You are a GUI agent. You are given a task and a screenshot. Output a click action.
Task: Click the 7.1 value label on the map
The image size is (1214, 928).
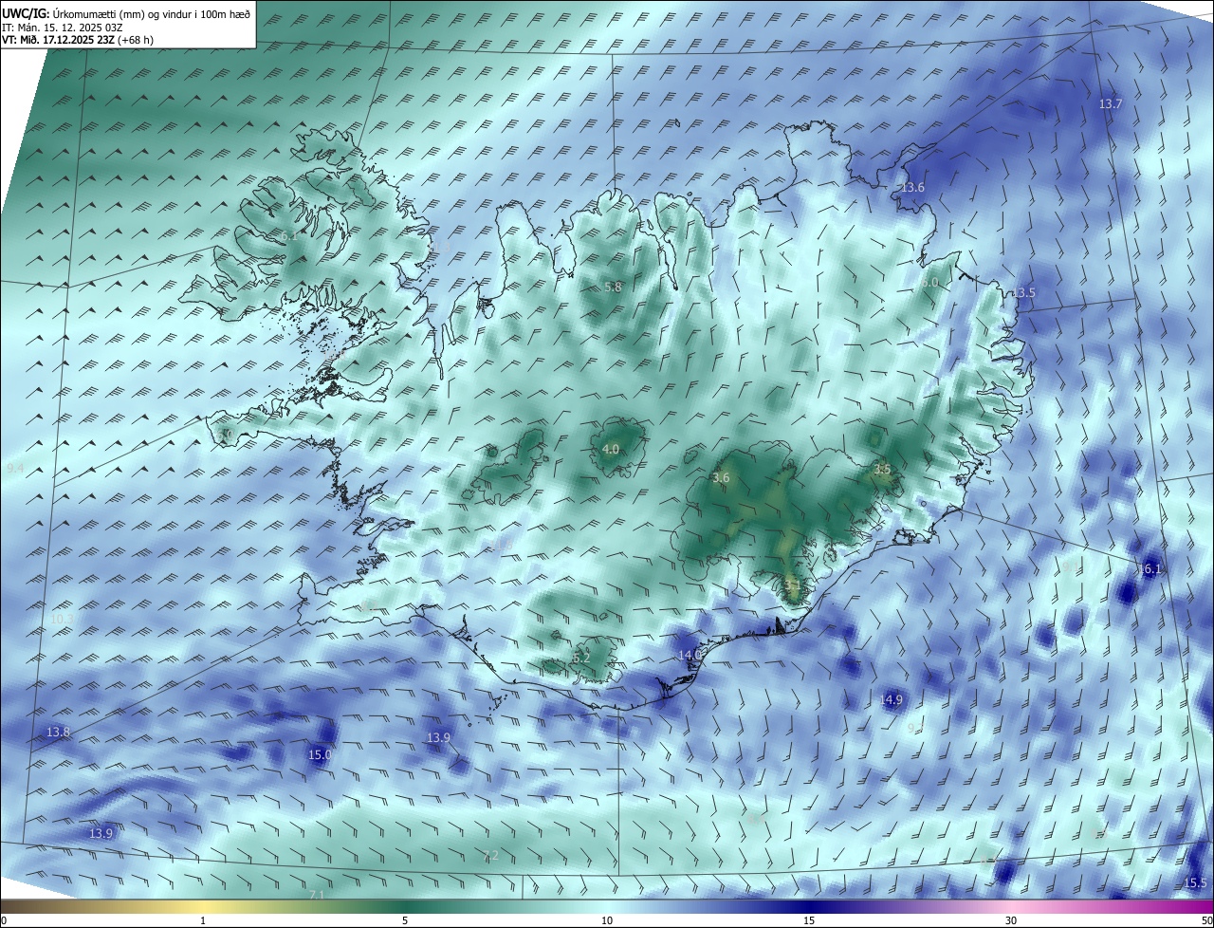tap(317, 895)
